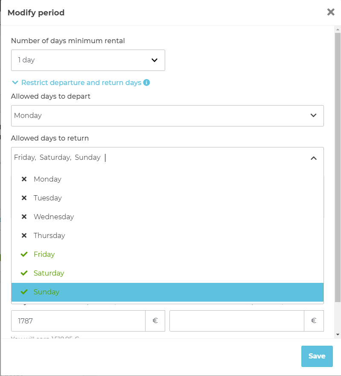341x376 pixels.
Task: Deselect Saturday in return days list
Action: [167, 273]
